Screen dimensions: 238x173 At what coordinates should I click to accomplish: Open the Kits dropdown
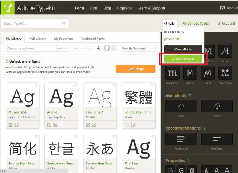(x=170, y=23)
